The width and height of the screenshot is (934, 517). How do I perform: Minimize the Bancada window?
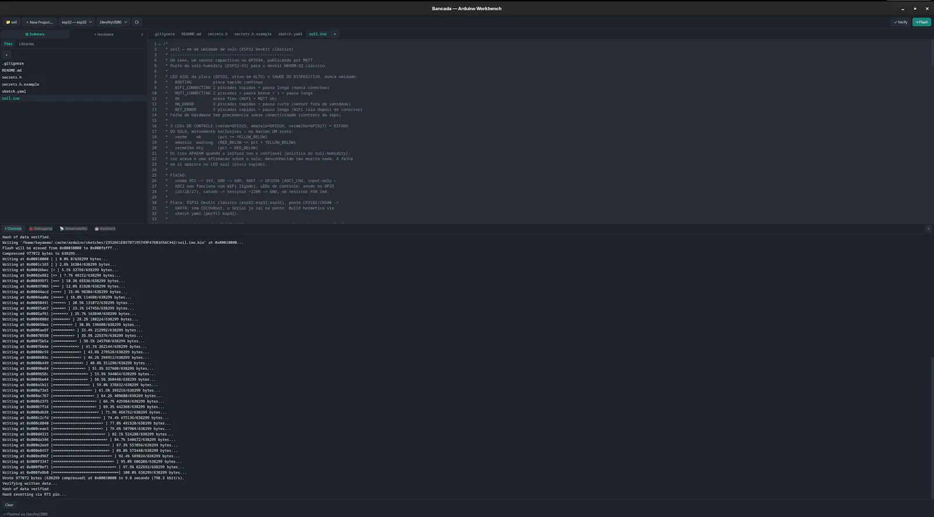pyautogui.click(x=902, y=9)
